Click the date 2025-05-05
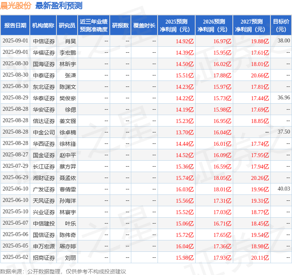Viewport: 292px width, 275px height. click(15, 246)
